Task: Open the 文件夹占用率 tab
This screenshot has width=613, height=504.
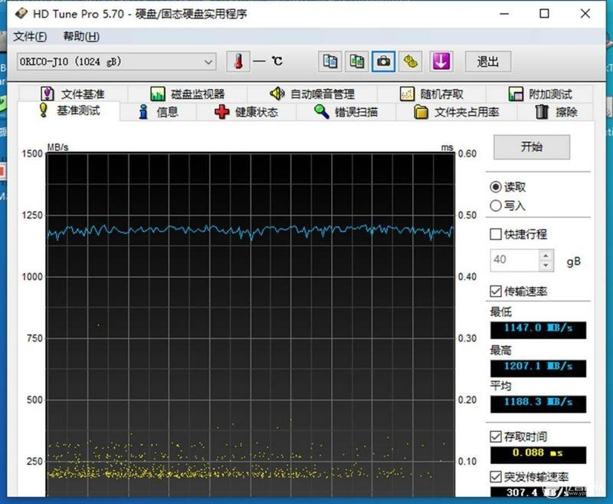Action: [457, 112]
